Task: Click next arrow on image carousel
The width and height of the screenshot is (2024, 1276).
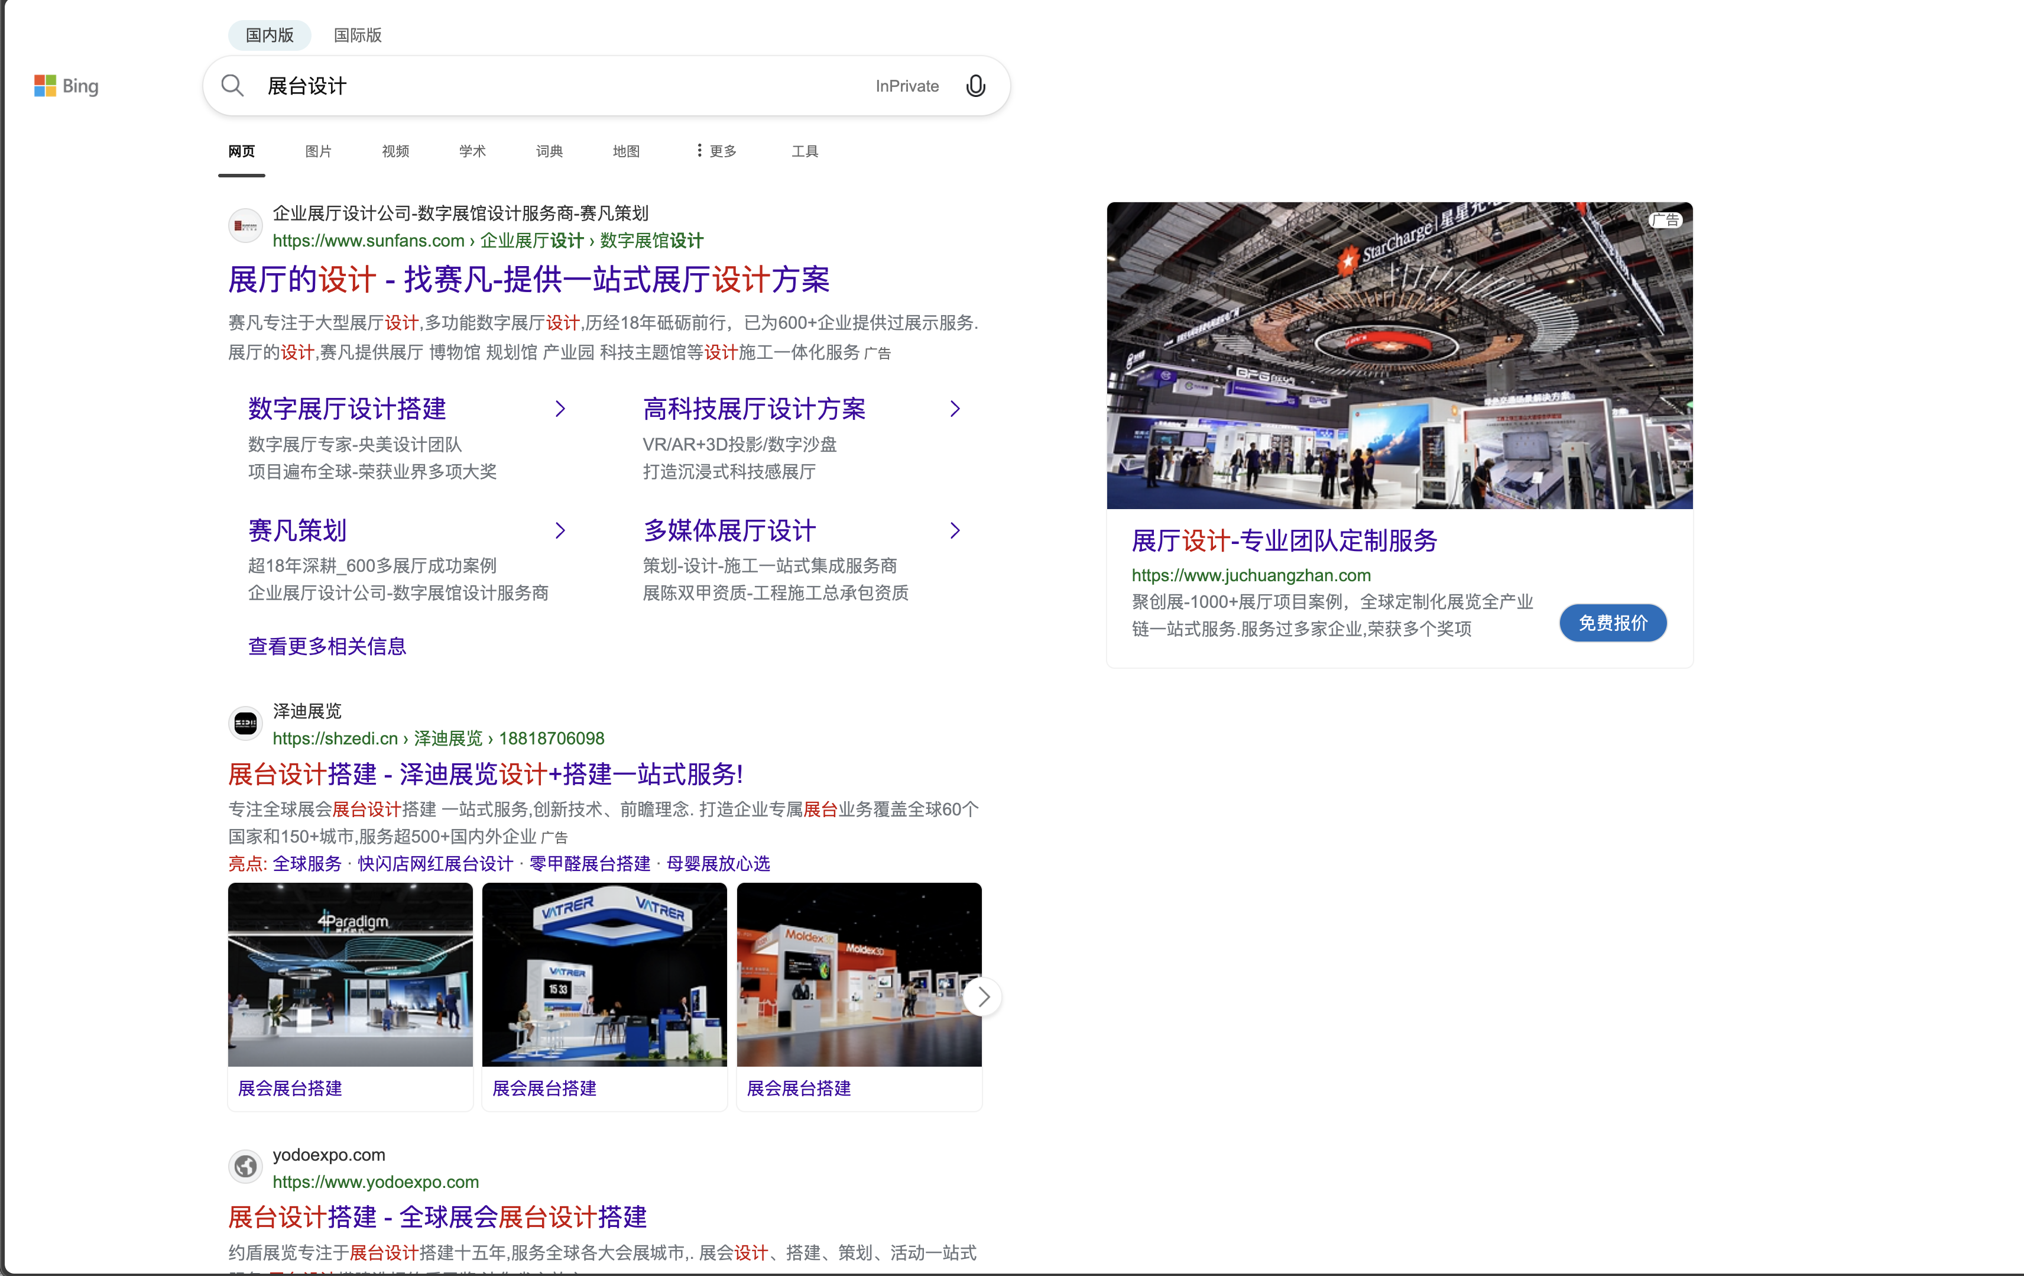Action: [982, 997]
